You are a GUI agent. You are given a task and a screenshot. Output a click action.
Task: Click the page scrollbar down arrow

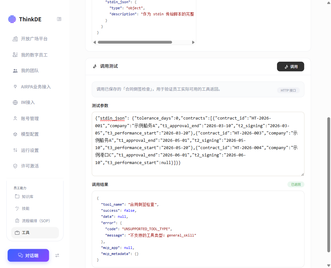pos(329,265)
